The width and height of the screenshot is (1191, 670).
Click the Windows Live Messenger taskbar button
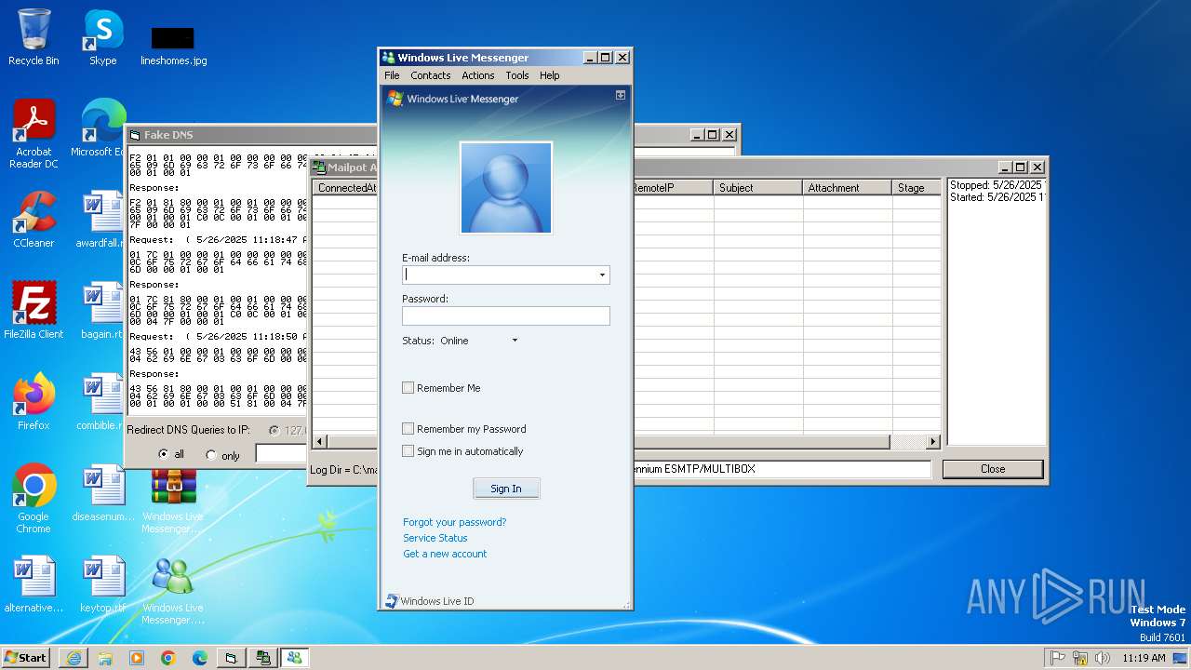click(295, 658)
